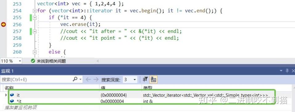Click the back arrow for previous search result

[x=88, y=80]
